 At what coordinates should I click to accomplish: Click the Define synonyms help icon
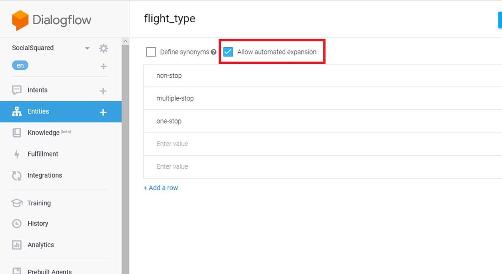pyautogui.click(x=214, y=52)
